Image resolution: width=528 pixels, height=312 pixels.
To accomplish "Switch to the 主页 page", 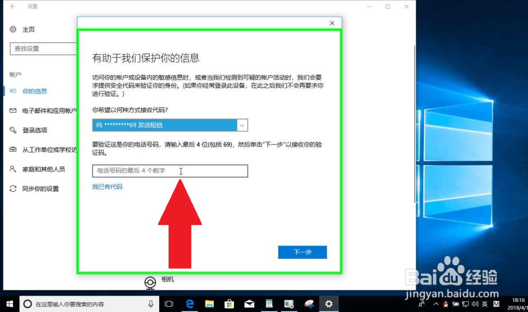I will (28, 30).
